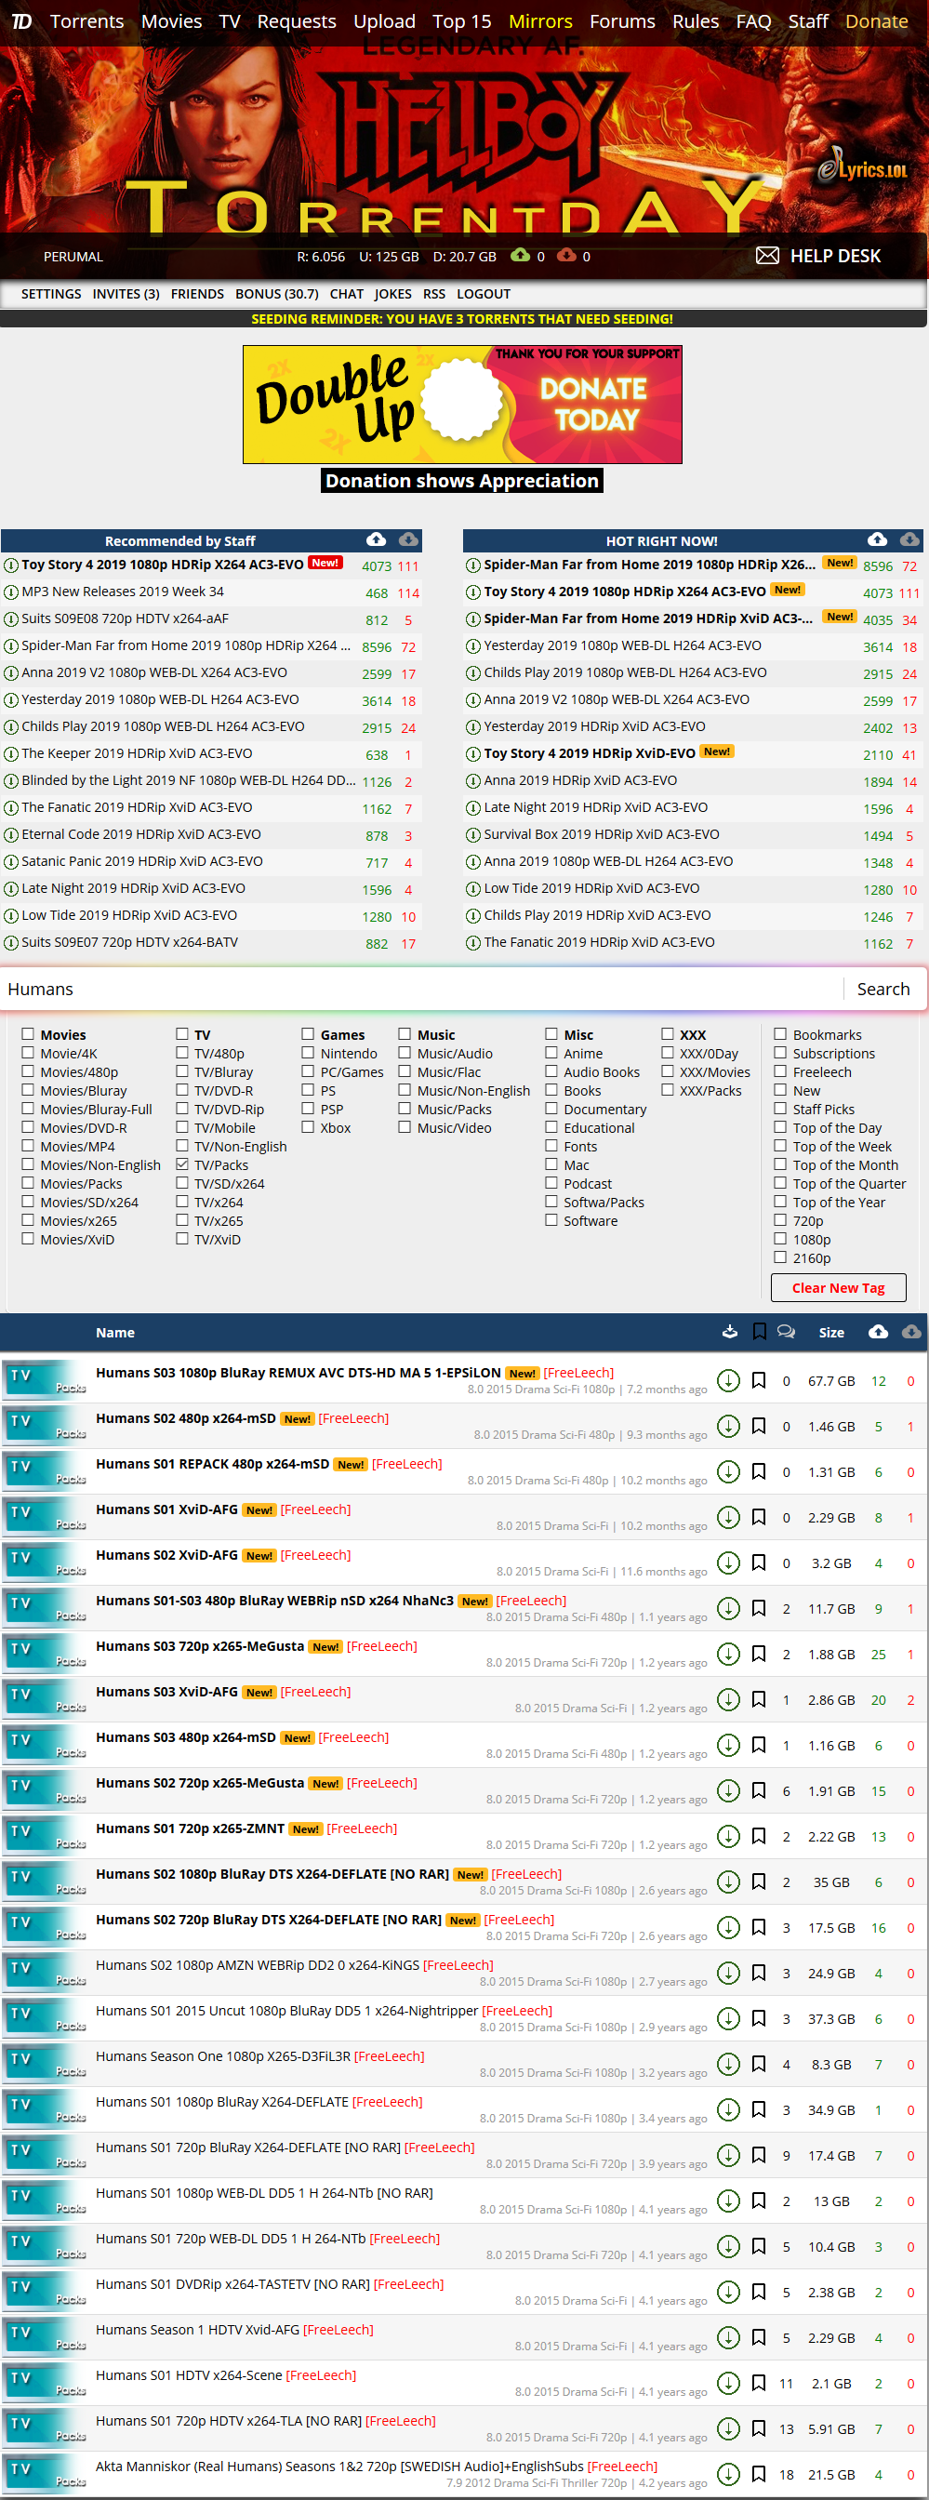The image size is (929, 2500).
Task: Open info icon for Survival Box 2019 HDRip
Action: (x=472, y=834)
